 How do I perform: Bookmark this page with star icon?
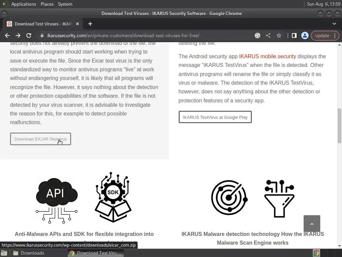(x=279, y=35)
